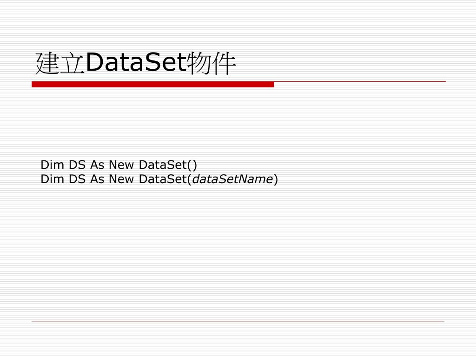The height and width of the screenshot is (357, 476).
Task: Click the word New on the first line
Action: (121, 165)
